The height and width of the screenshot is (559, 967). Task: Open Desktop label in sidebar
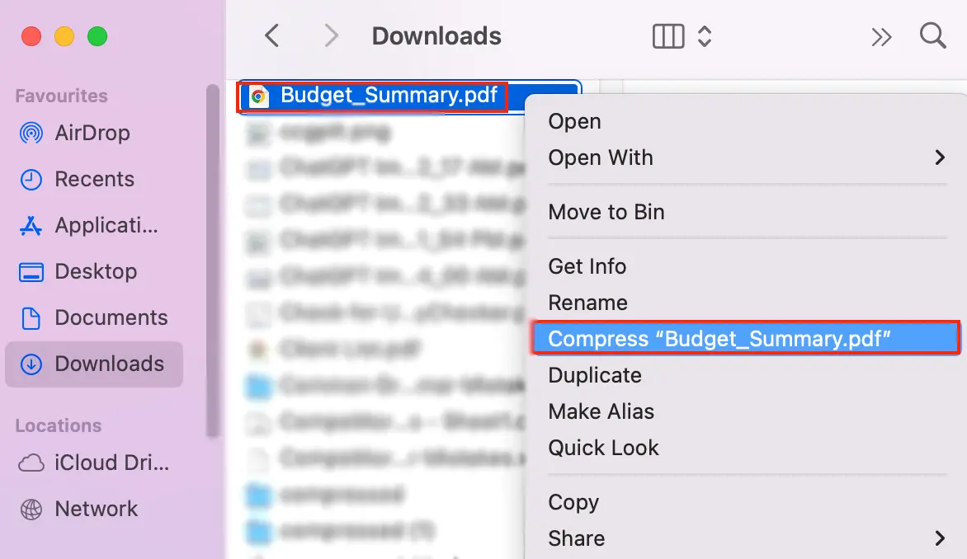click(x=97, y=272)
